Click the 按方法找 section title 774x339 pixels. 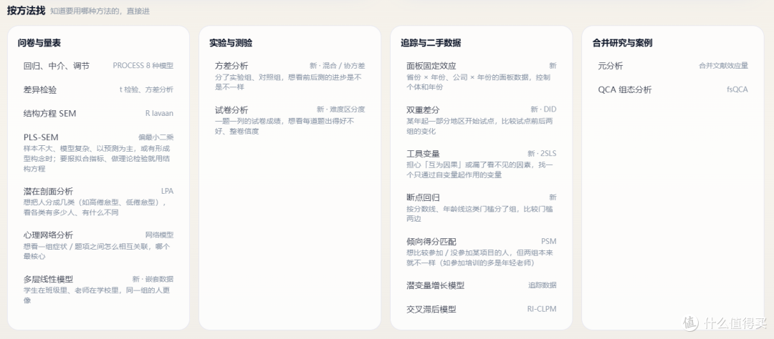pyautogui.click(x=27, y=10)
